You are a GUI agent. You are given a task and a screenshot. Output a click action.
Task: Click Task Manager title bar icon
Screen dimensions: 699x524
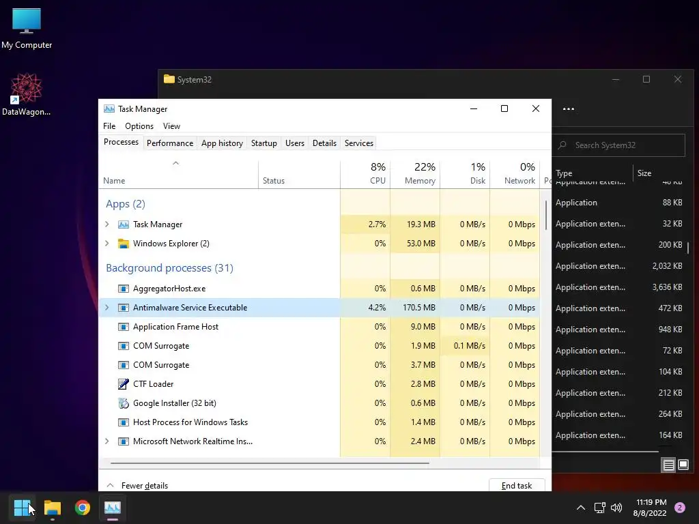(109, 108)
